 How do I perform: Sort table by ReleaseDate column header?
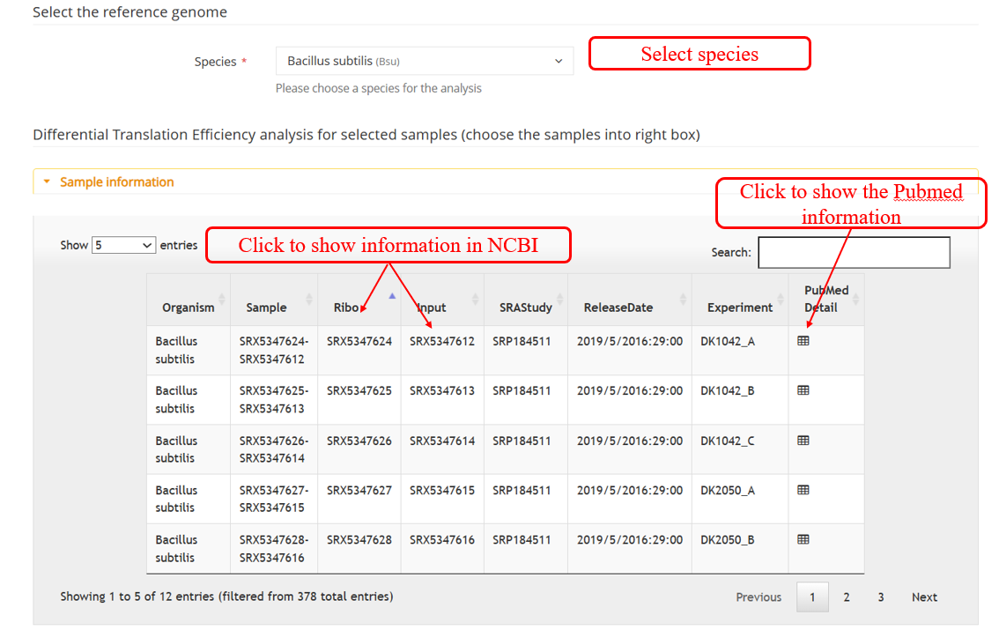coord(618,308)
